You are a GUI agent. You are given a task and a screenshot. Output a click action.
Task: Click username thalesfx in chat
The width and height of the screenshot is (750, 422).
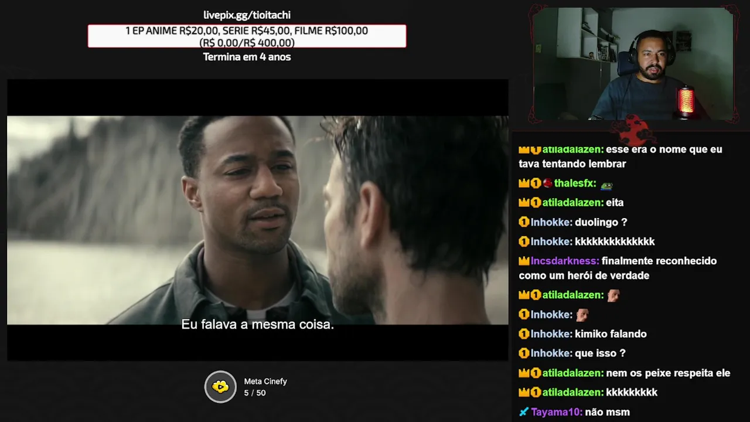pos(575,183)
